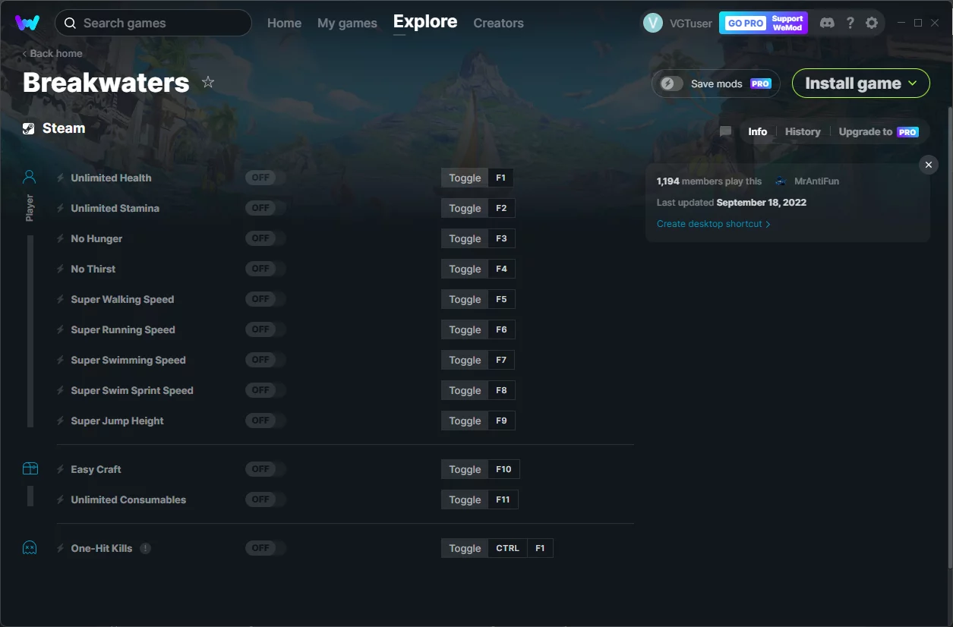
Task: Click the VGTuser avatar icon
Action: tap(653, 23)
